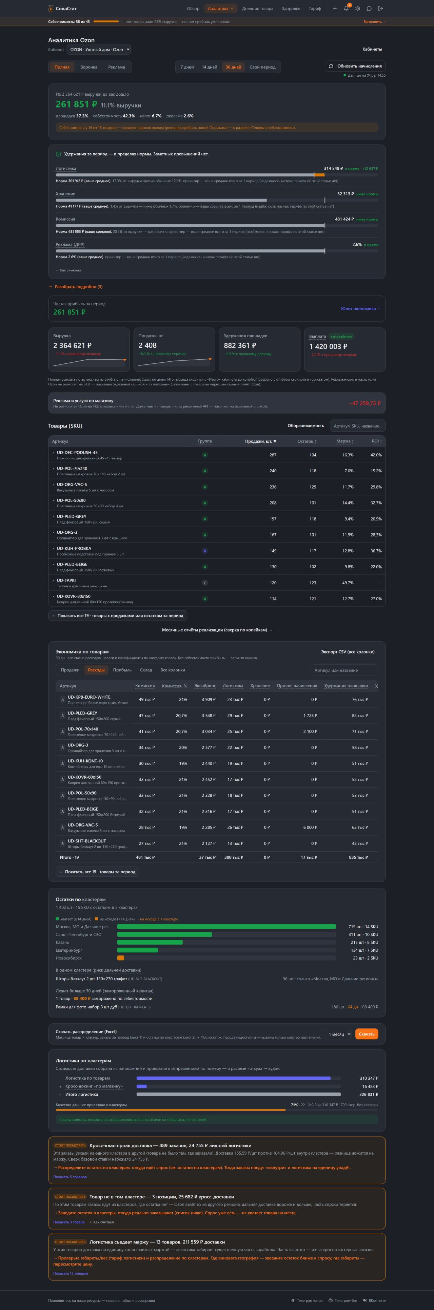Open the Телеграм-канал footer icon link
434x1310 pixels.
293,1300
